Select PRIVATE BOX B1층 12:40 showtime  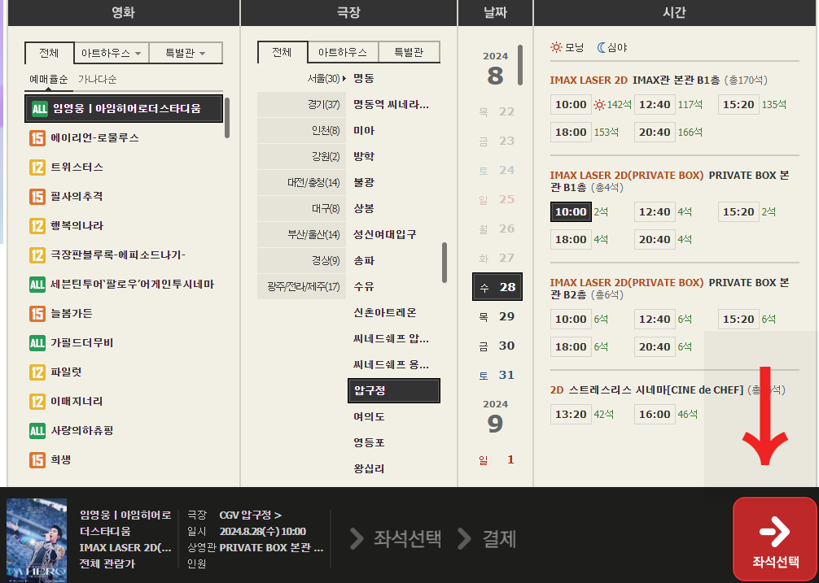[655, 211]
